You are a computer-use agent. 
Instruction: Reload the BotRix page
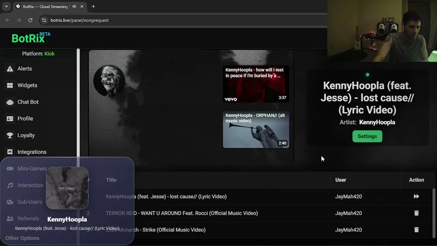[30, 20]
